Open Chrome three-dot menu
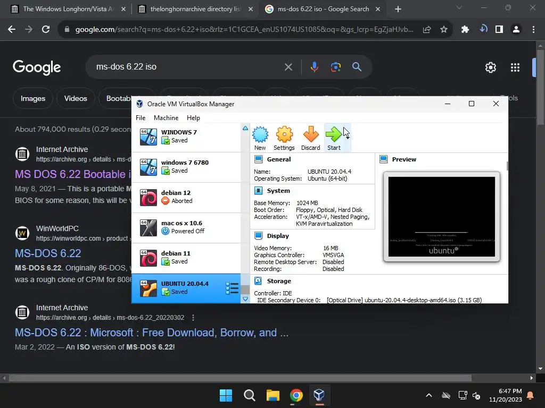This screenshot has height=408, width=545. 533,30
